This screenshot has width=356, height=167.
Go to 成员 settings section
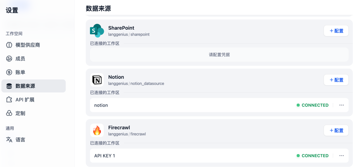(20, 59)
